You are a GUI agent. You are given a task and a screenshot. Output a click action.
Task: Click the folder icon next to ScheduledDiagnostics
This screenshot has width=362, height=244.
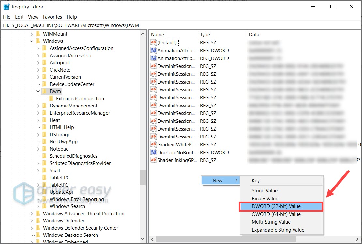(45, 156)
